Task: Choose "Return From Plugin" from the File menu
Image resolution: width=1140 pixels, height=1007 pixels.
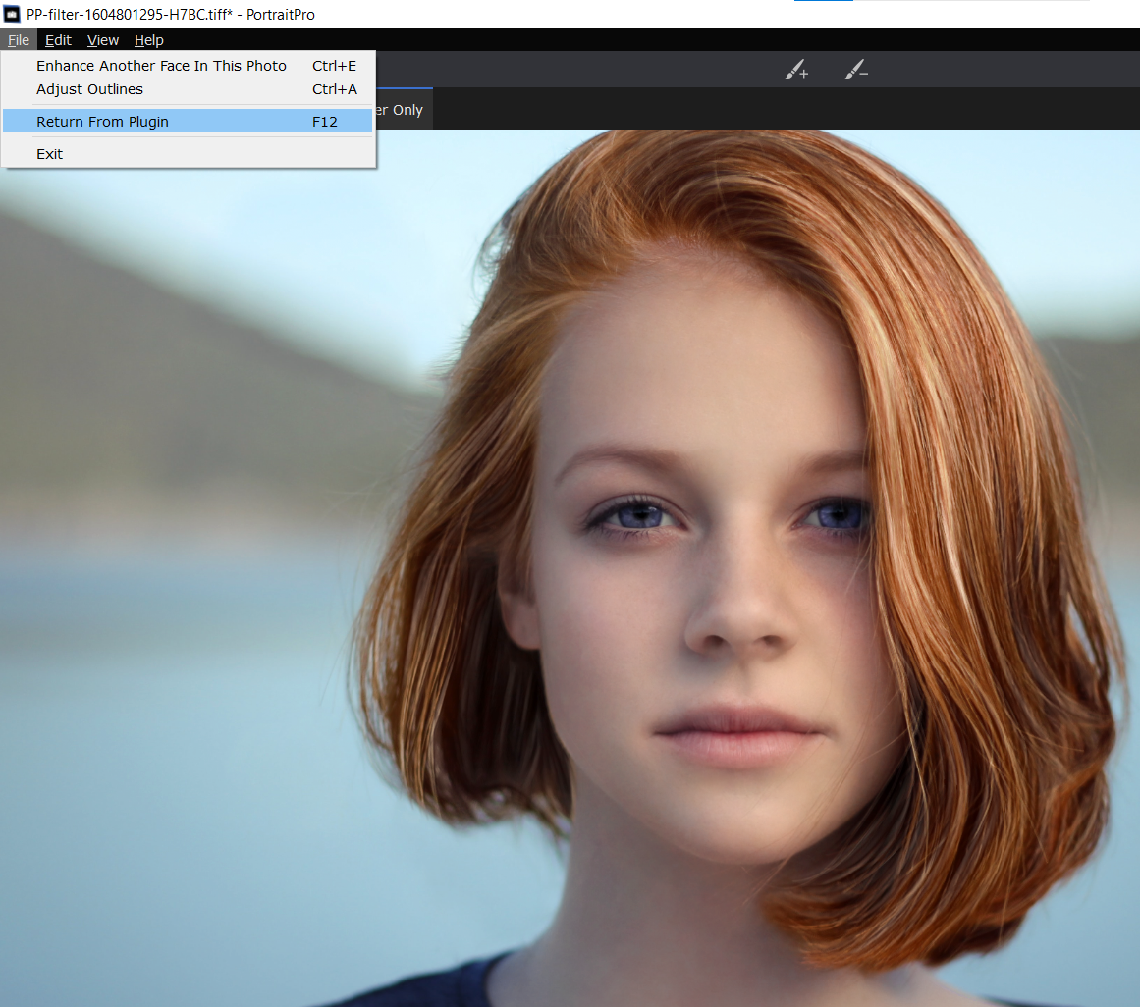Action: [102, 121]
